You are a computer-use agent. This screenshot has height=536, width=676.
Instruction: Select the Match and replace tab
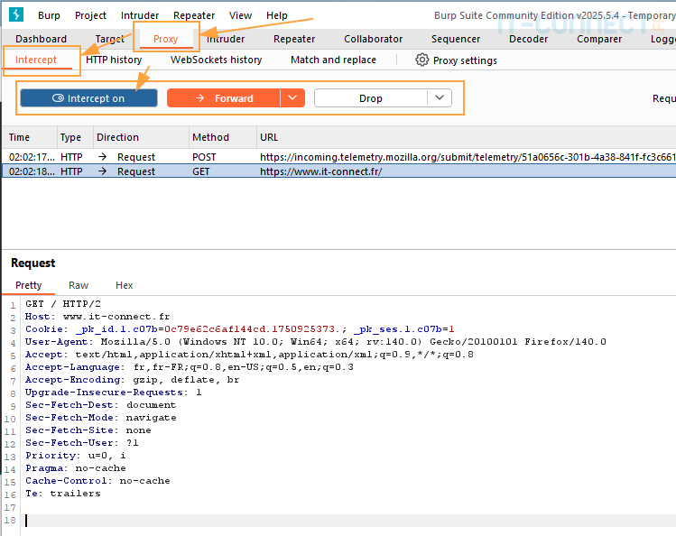click(333, 60)
